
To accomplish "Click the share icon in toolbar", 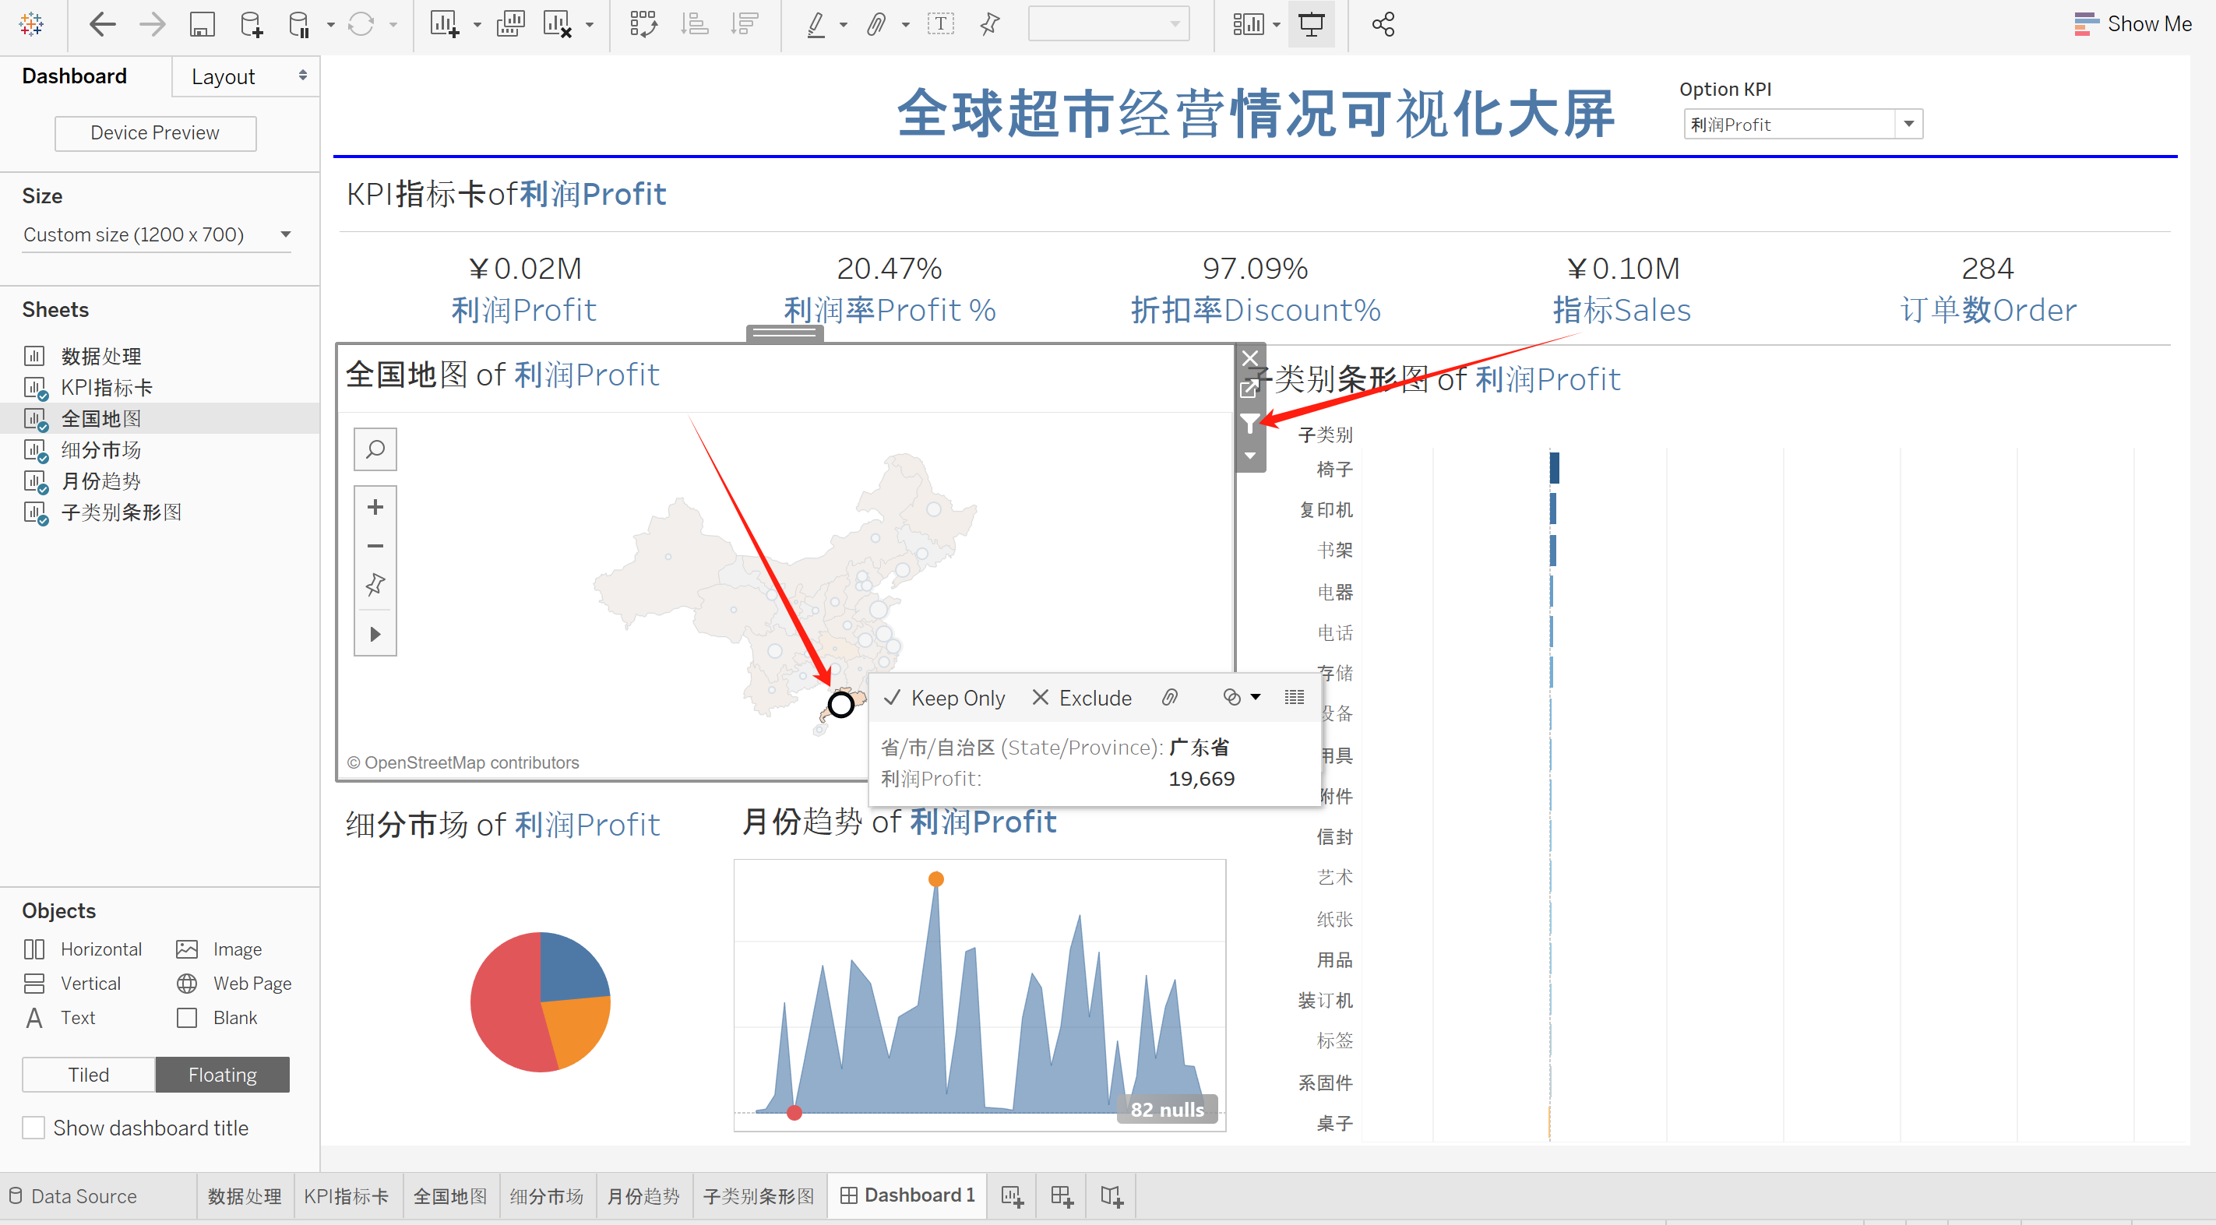I will 1383,24.
